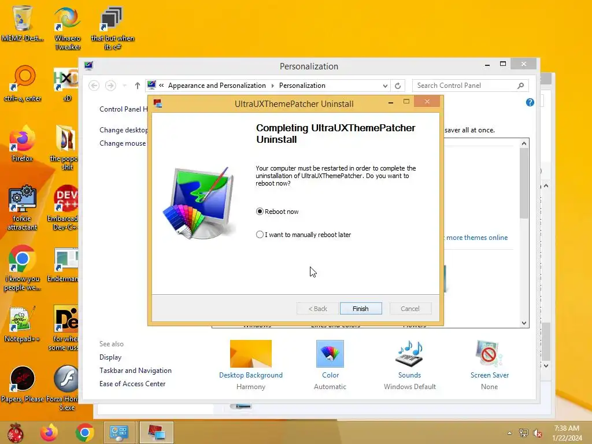Screen dimensions: 592x444
Task: Click the Back arrow in Personalization window
Action: (94, 86)
